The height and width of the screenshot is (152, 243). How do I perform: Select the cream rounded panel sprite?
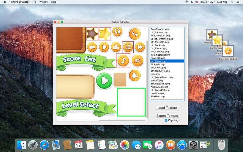[75, 86]
